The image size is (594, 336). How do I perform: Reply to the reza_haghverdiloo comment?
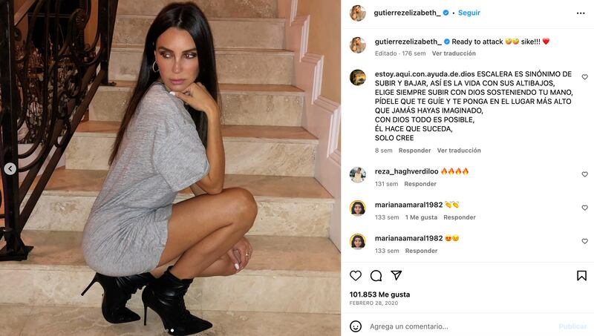[x=420, y=184]
